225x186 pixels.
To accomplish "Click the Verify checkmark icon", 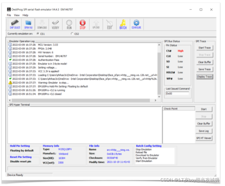I will 55,24.
